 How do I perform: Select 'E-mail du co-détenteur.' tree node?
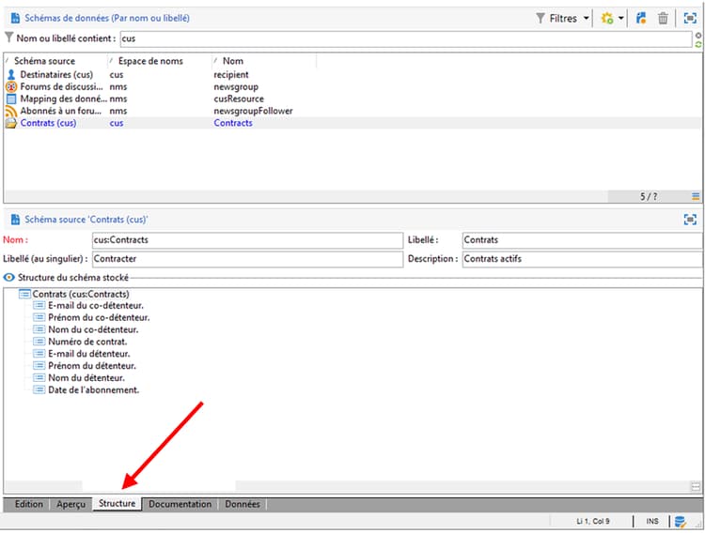96,306
